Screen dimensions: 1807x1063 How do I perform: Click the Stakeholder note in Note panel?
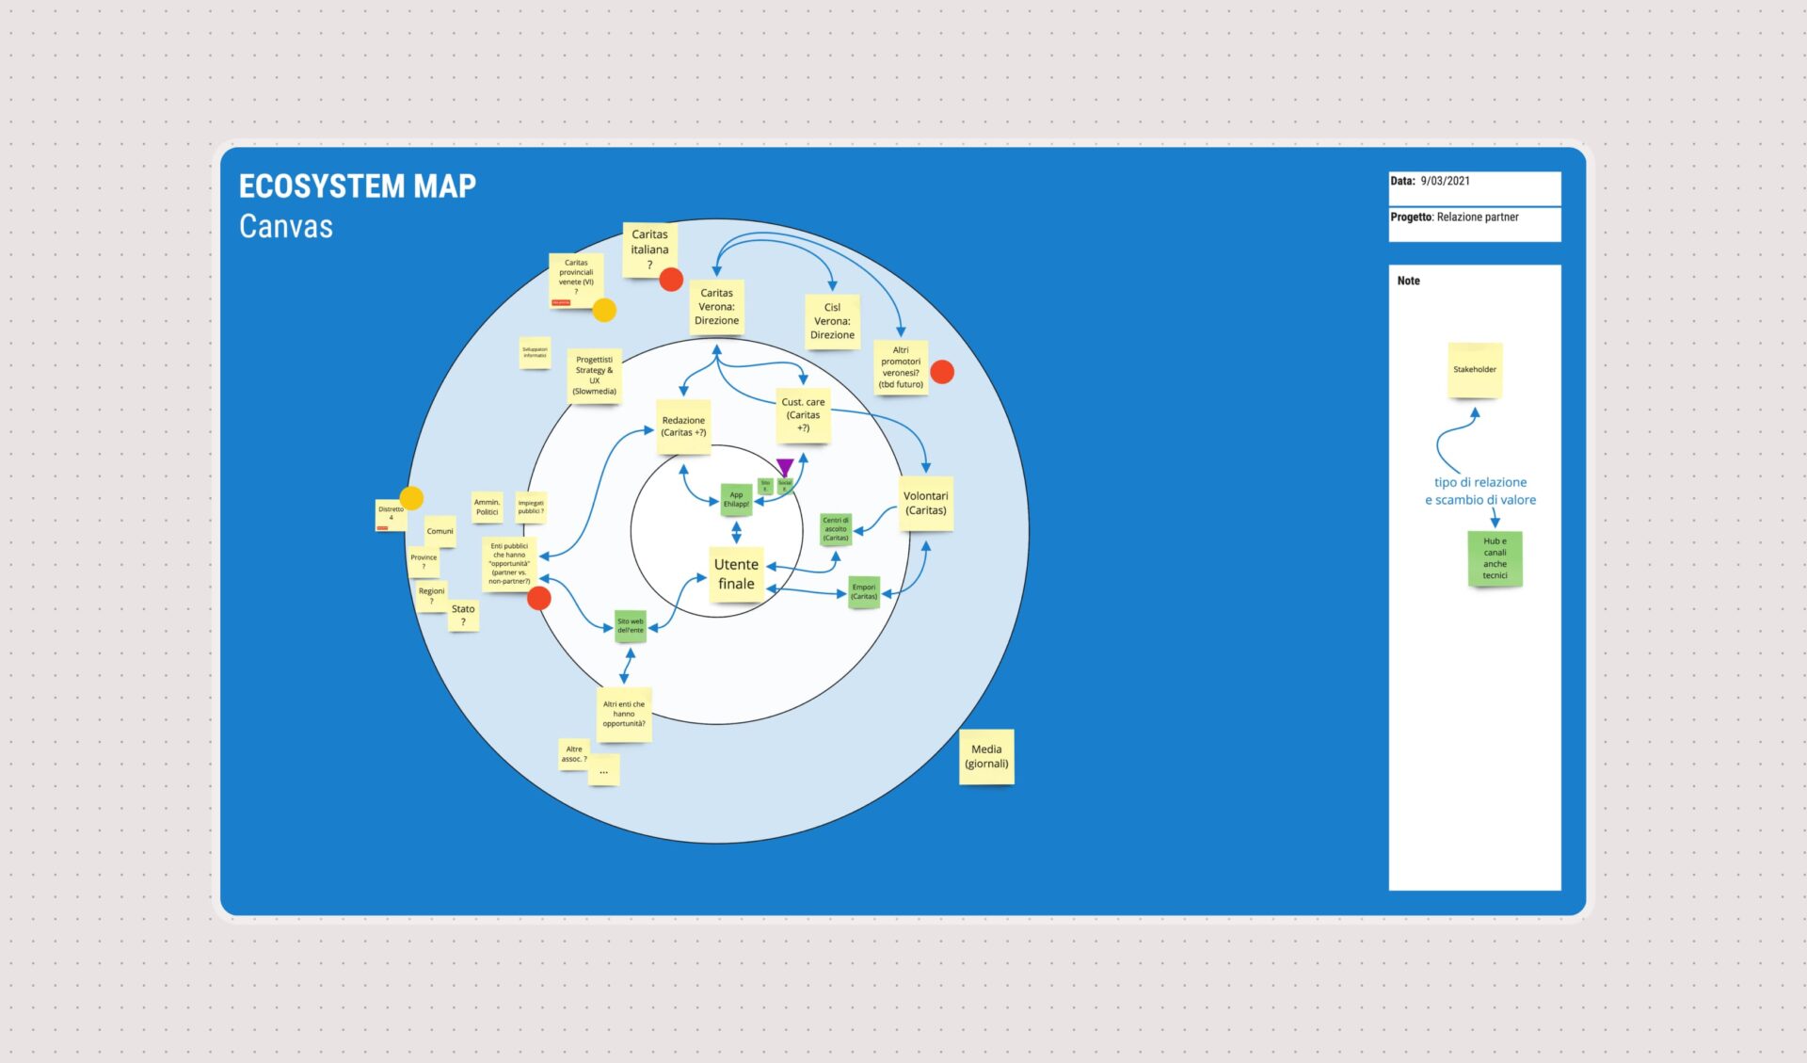click(x=1475, y=369)
